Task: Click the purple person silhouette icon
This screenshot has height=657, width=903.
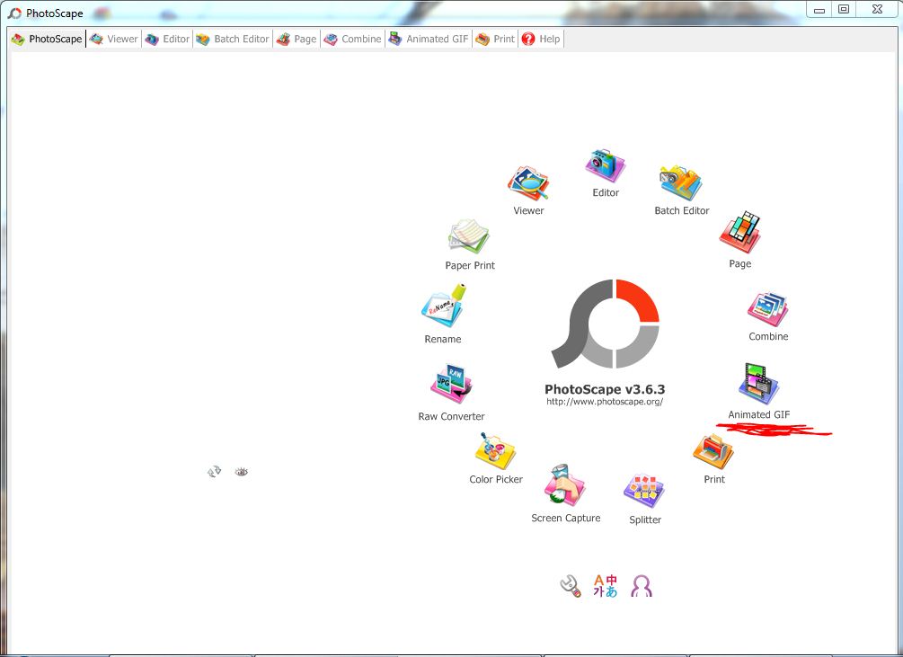Action: pos(641,586)
